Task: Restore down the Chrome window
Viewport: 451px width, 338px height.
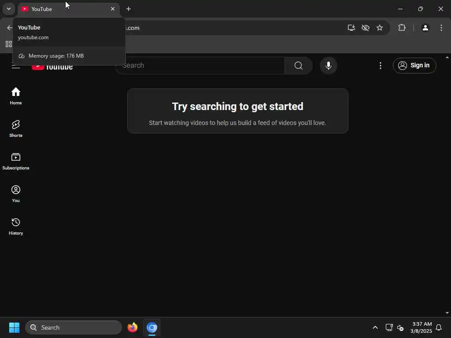Action: (421, 9)
